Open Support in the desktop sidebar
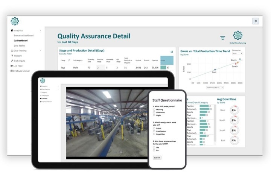This screenshot has height=176, width=271. point(18,56)
